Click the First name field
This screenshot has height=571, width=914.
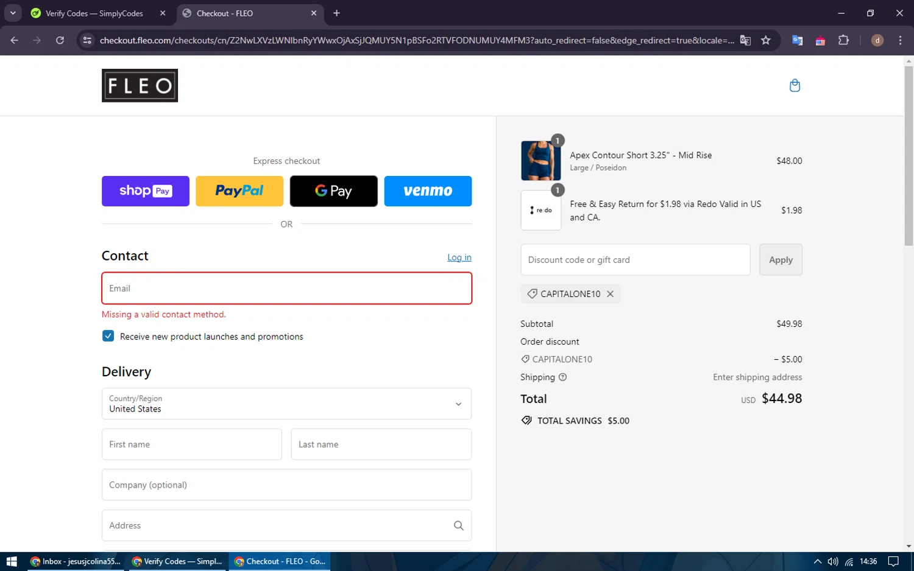tap(192, 444)
